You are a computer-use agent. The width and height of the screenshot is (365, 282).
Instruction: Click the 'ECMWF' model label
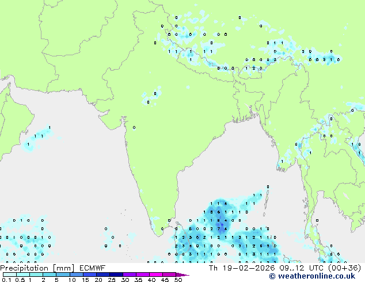pos(93,268)
